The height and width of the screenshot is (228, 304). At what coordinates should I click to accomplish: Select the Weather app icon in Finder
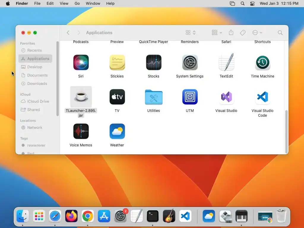pyautogui.click(x=117, y=131)
